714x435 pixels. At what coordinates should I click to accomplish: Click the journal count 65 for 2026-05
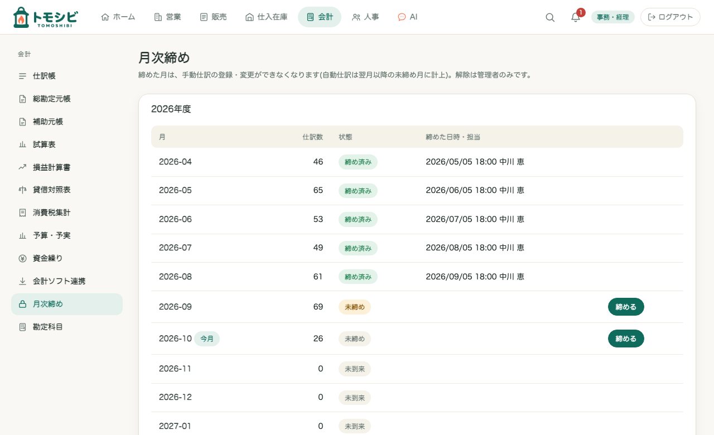318,190
